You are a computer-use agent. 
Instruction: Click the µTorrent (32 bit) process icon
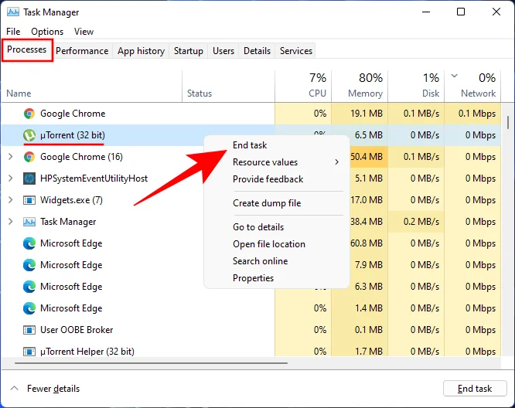coord(29,135)
